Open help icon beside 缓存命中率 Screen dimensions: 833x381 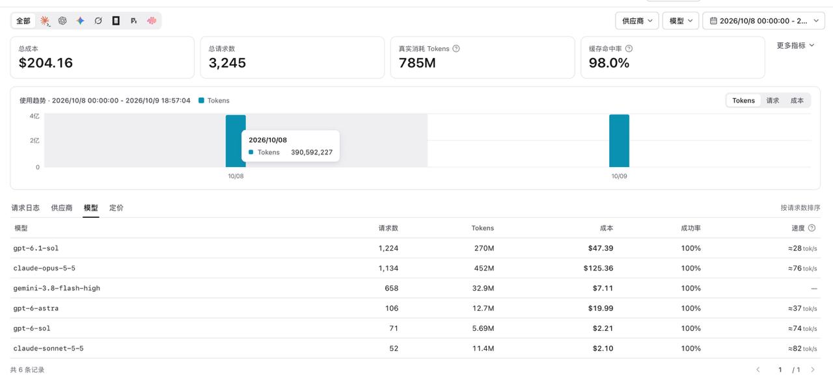tap(629, 49)
